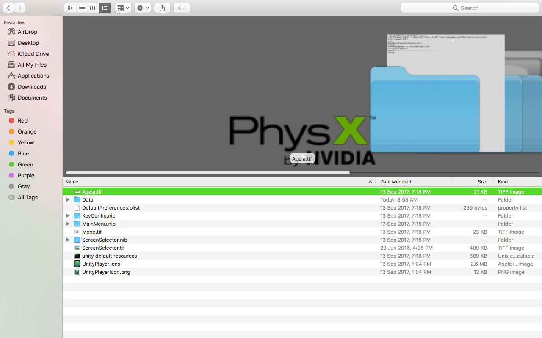
Task: Select the Mono.tif file
Action: 302,232
